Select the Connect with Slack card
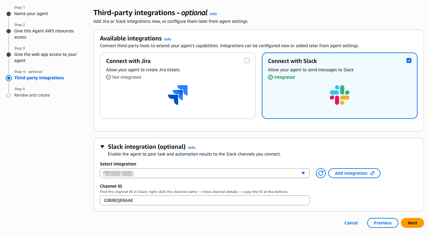The width and height of the screenshot is (429, 238). click(340, 86)
